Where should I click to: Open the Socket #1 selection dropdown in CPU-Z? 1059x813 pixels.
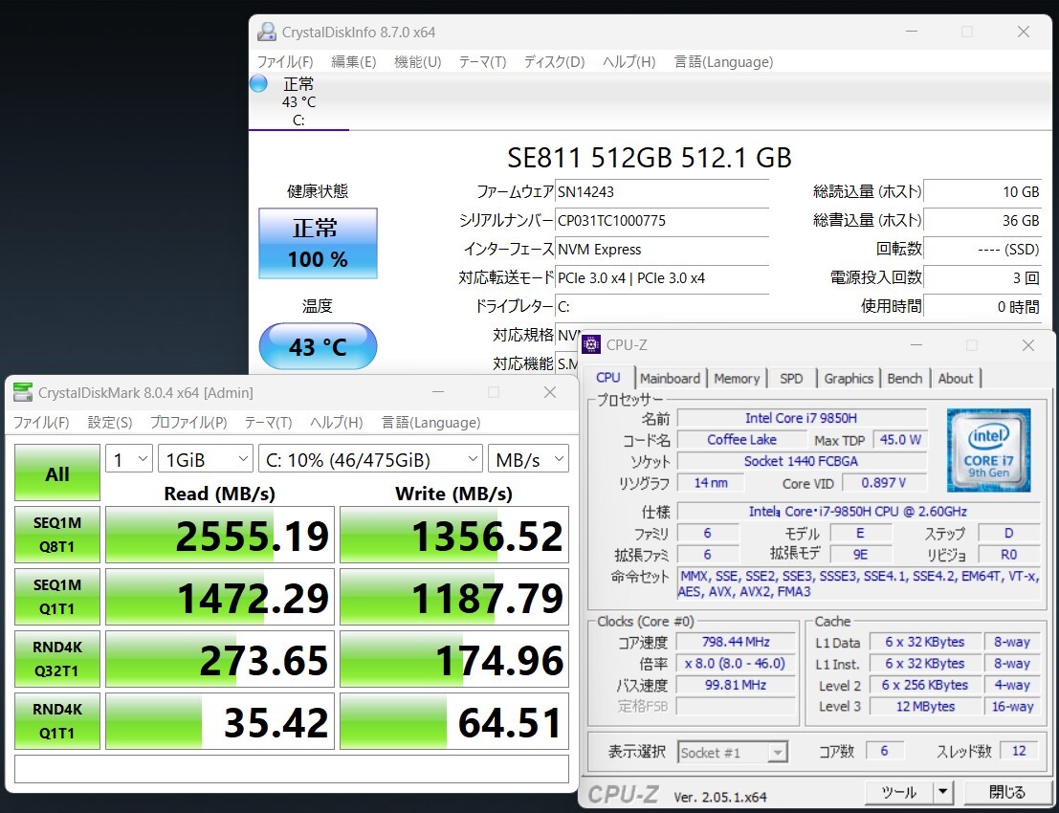pos(733,752)
